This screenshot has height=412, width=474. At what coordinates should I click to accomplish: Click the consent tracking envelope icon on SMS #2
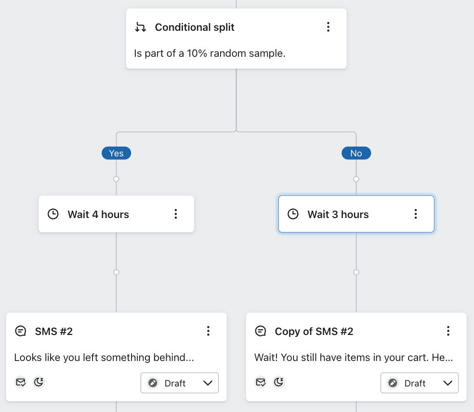click(21, 382)
